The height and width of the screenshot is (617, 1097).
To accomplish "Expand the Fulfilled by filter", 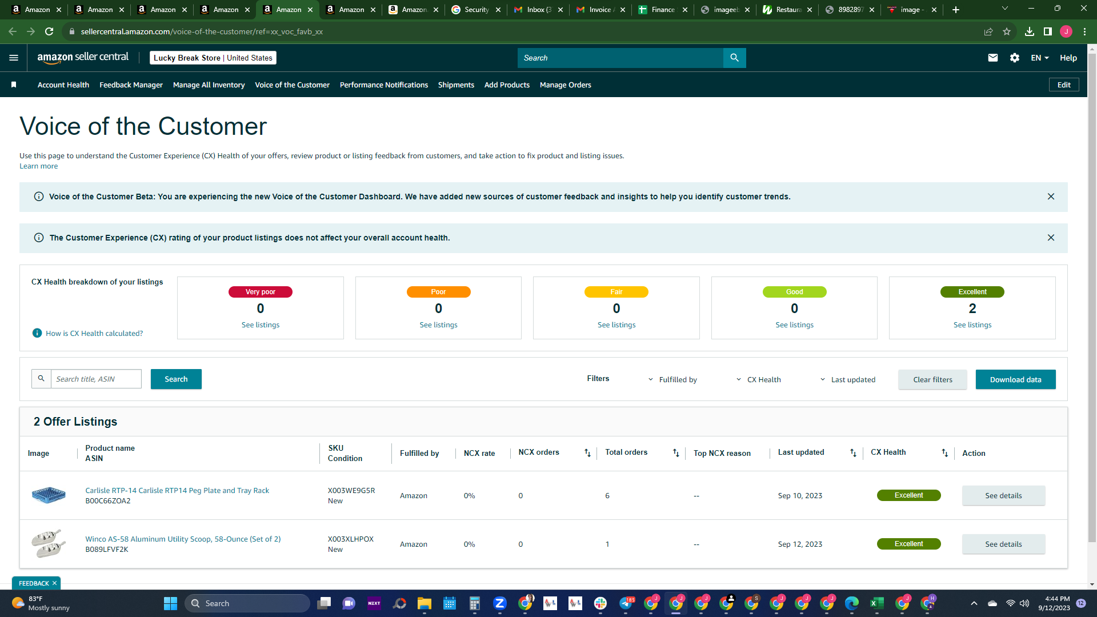I will (x=672, y=379).
